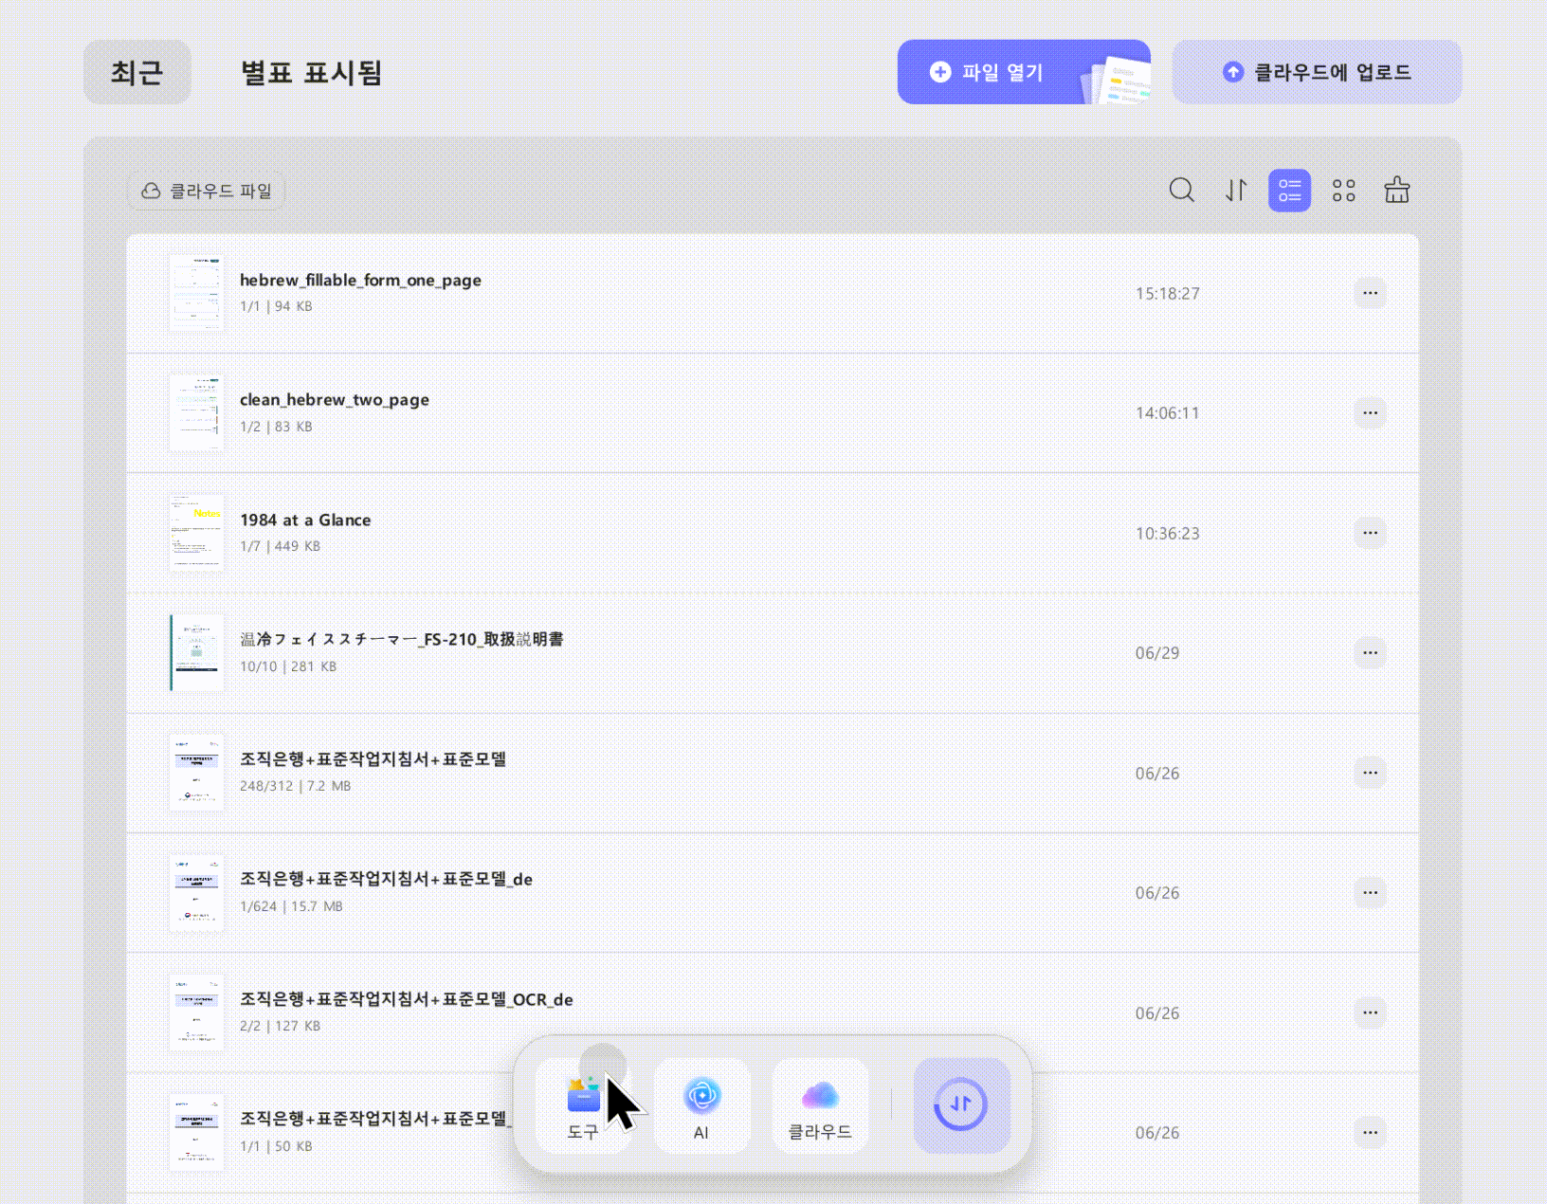This screenshot has height=1204, width=1547.
Task: Click the convert arrows circular icon
Action: [x=961, y=1105]
